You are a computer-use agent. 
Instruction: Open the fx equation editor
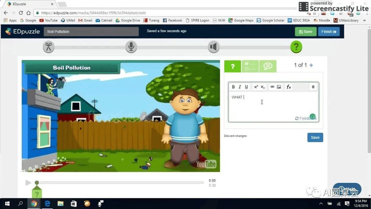pos(289,87)
